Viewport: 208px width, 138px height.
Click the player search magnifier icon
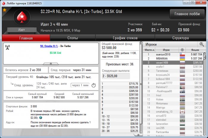point(202,44)
